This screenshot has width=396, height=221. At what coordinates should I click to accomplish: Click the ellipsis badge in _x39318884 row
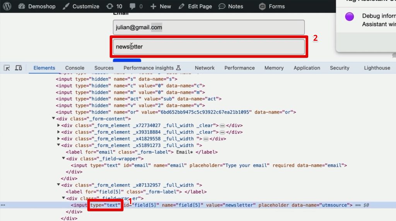coord(222,132)
